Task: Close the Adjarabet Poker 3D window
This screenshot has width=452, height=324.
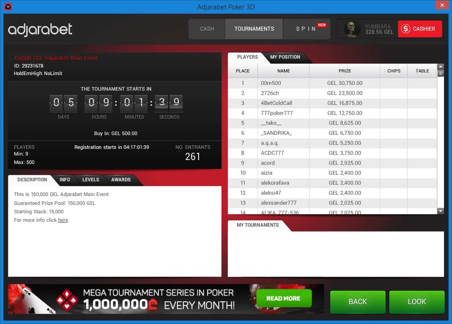Action: pos(442,5)
